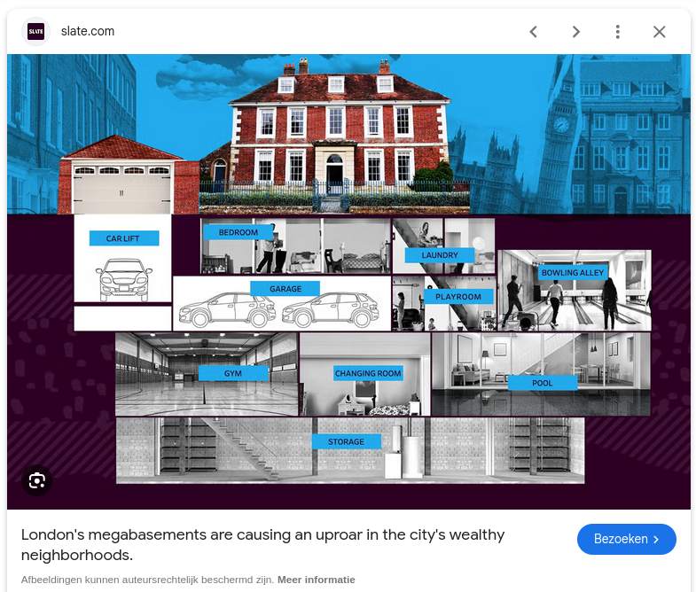Screen dimensions: 696x592
Task: Click the POOL label
Action: click(542, 383)
